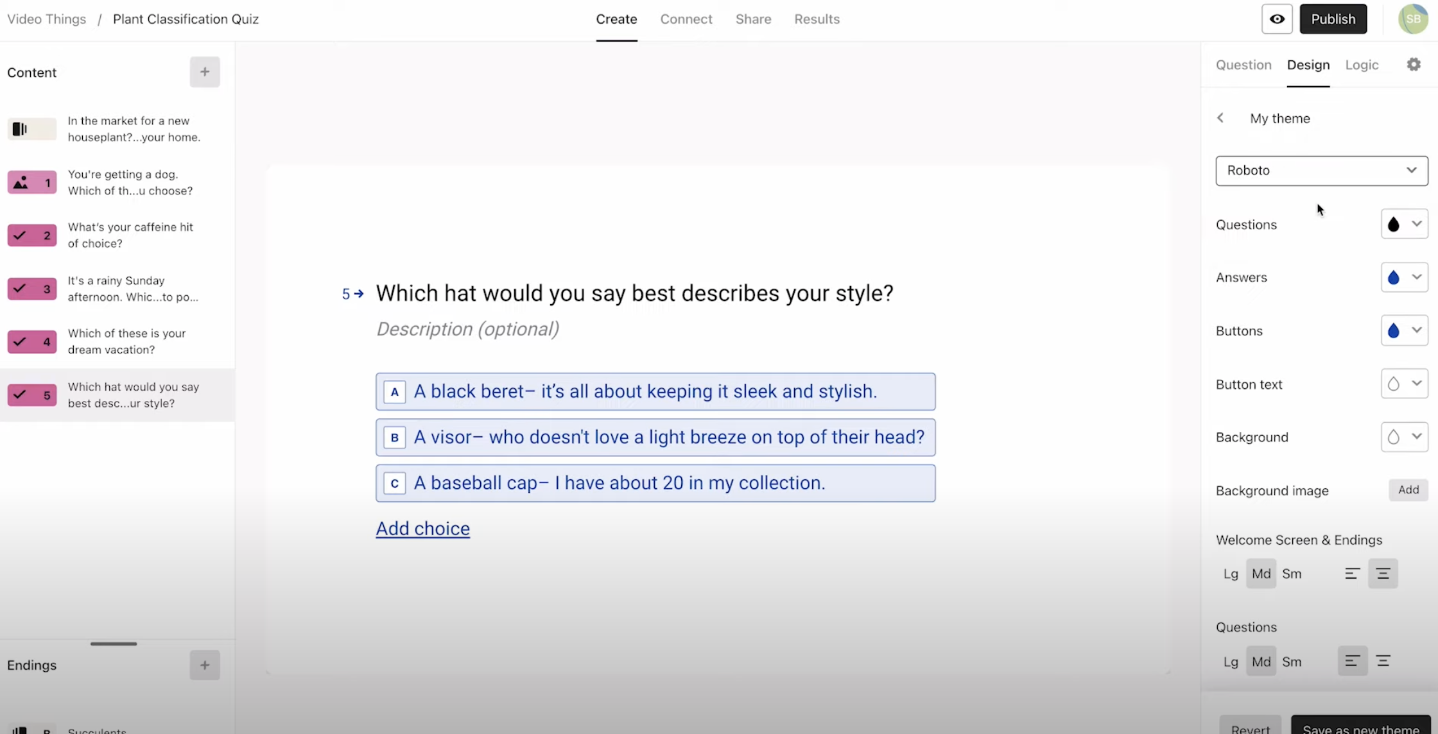The image size is (1438, 734).
Task: Click the Publish button
Action: [x=1333, y=19]
